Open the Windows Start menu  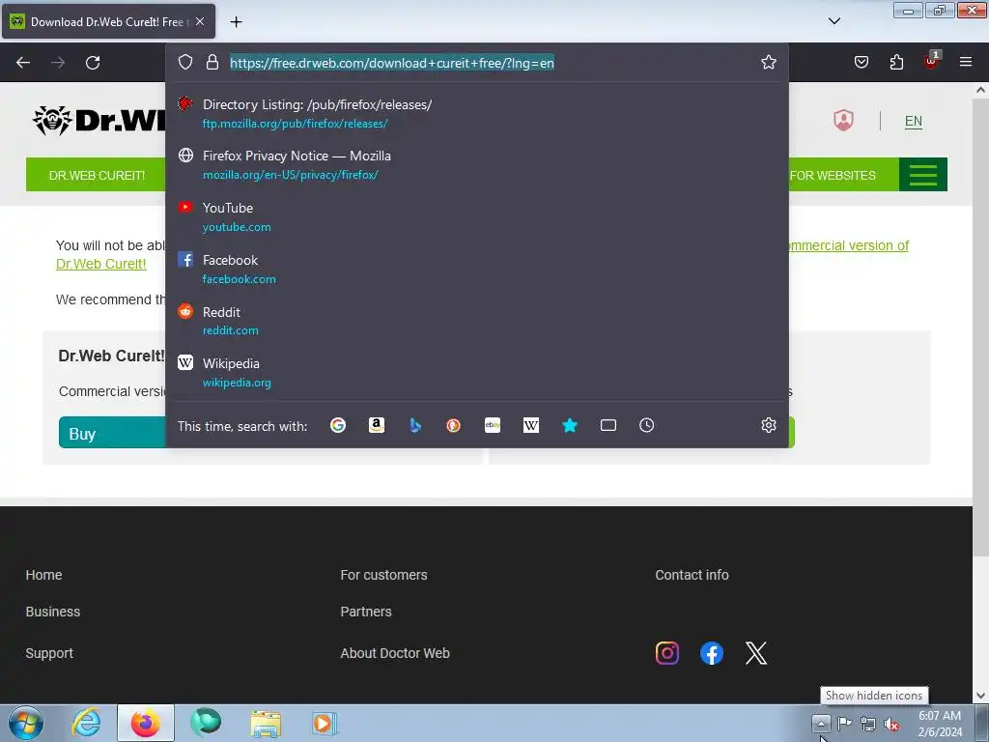point(26,723)
